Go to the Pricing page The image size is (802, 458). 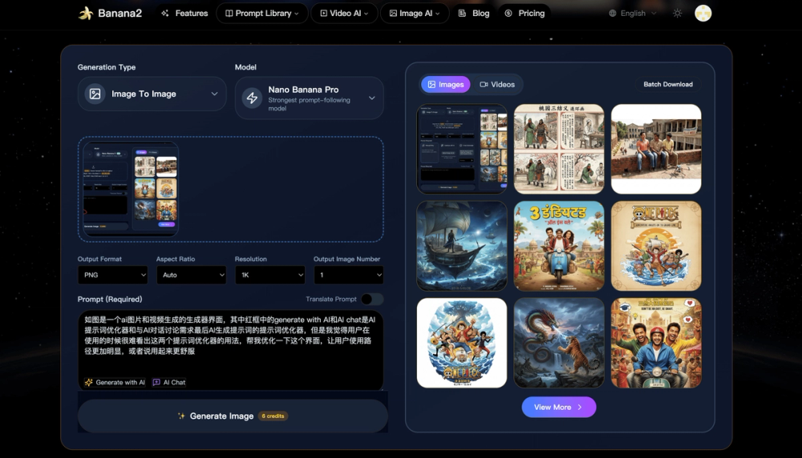point(525,14)
